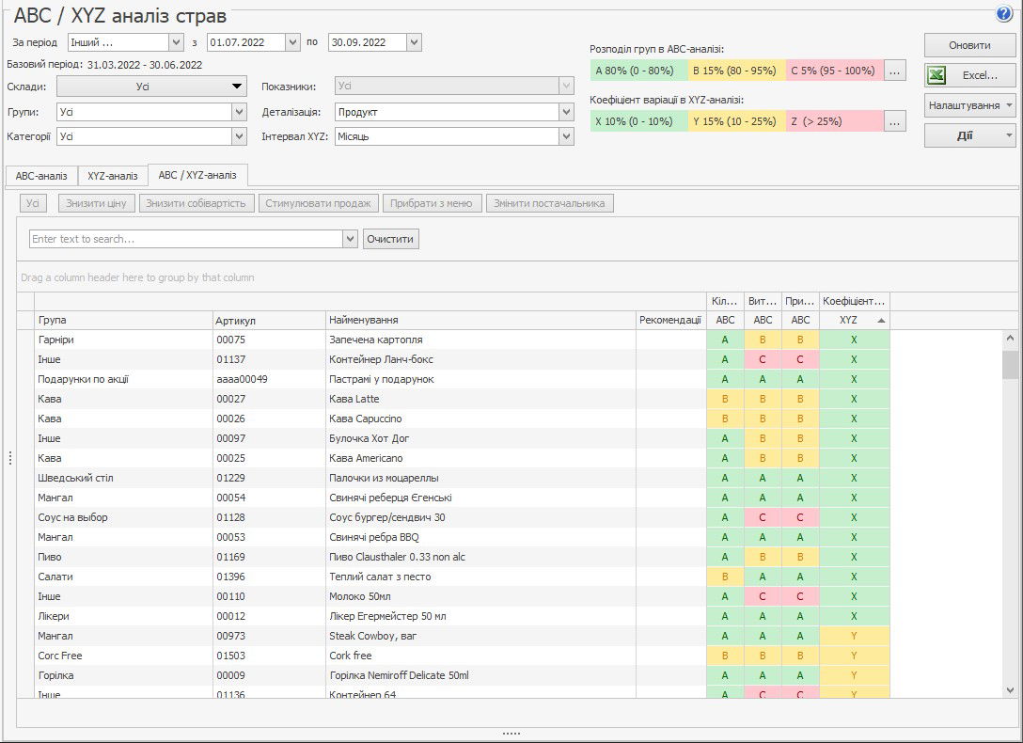Select the ABC / XYZ-аналіз tab

point(197,175)
